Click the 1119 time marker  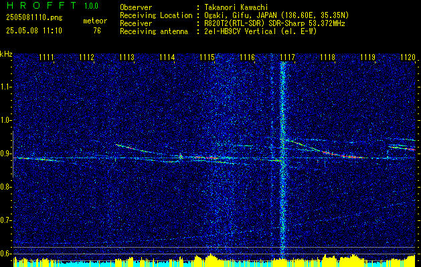[367, 57]
